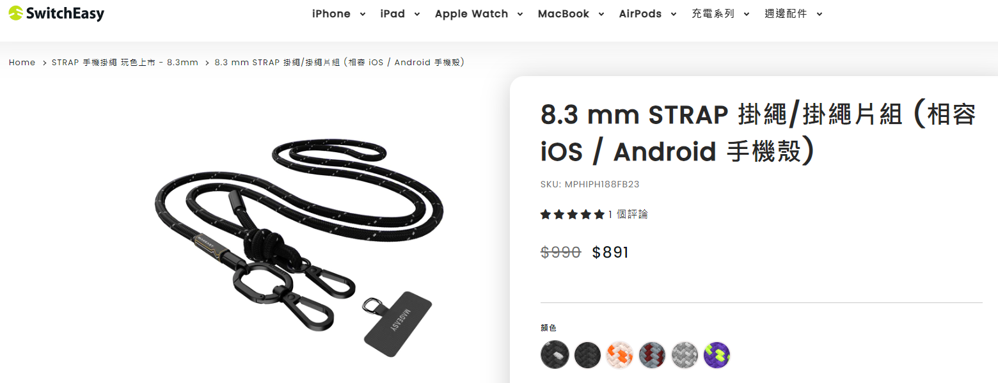Pick the orange and white color swatch
Image resolution: width=998 pixels, height=383 pixels.
tap(619, 355)
